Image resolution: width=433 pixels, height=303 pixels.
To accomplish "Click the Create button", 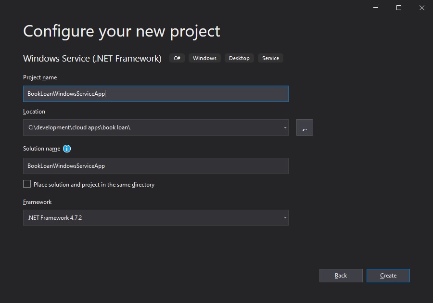I will point(388,276).
